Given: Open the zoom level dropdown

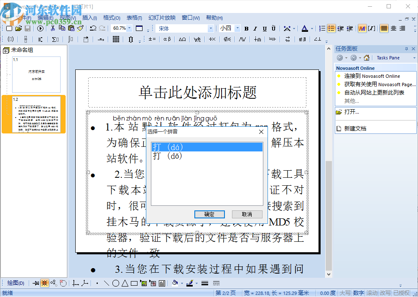Looking at the screenshot, I should (128, 28).
